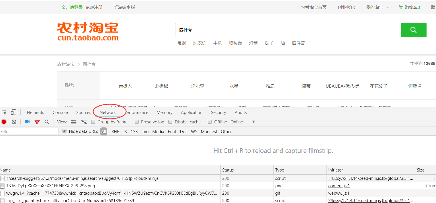Click the green search button
This screenshot has height=203, width=436.
pos(413,30)
